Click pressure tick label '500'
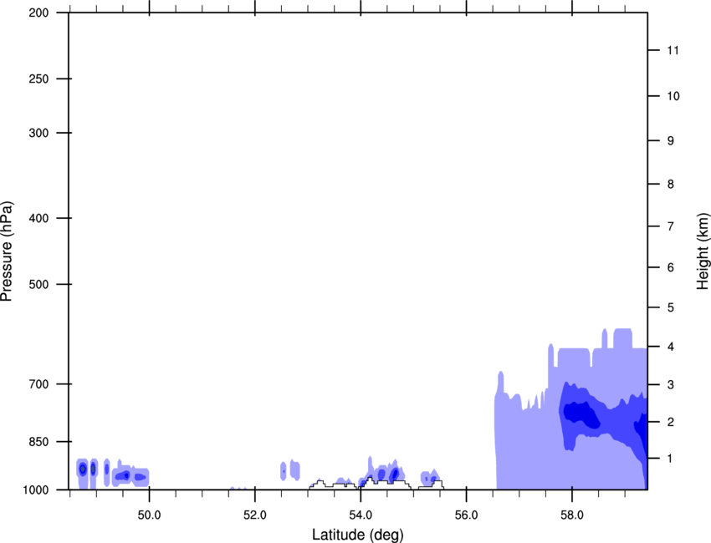This screenshot has height=543, width=711. coord(38,284)
